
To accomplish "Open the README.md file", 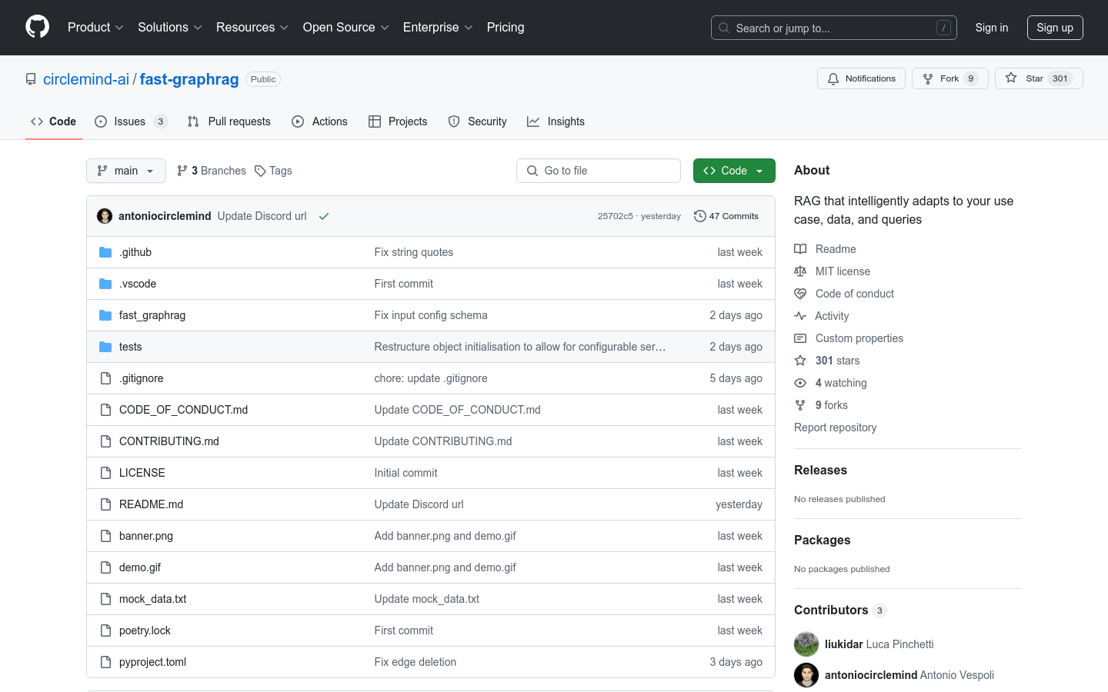I will click(x=151, y=504).
